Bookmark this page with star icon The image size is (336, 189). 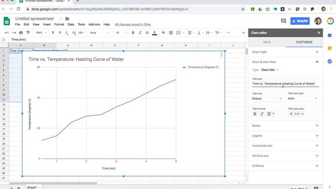point(243,9)
